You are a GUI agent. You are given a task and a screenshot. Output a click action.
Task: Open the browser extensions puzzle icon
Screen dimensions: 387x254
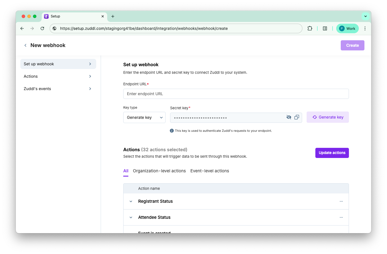coord(310,28)
